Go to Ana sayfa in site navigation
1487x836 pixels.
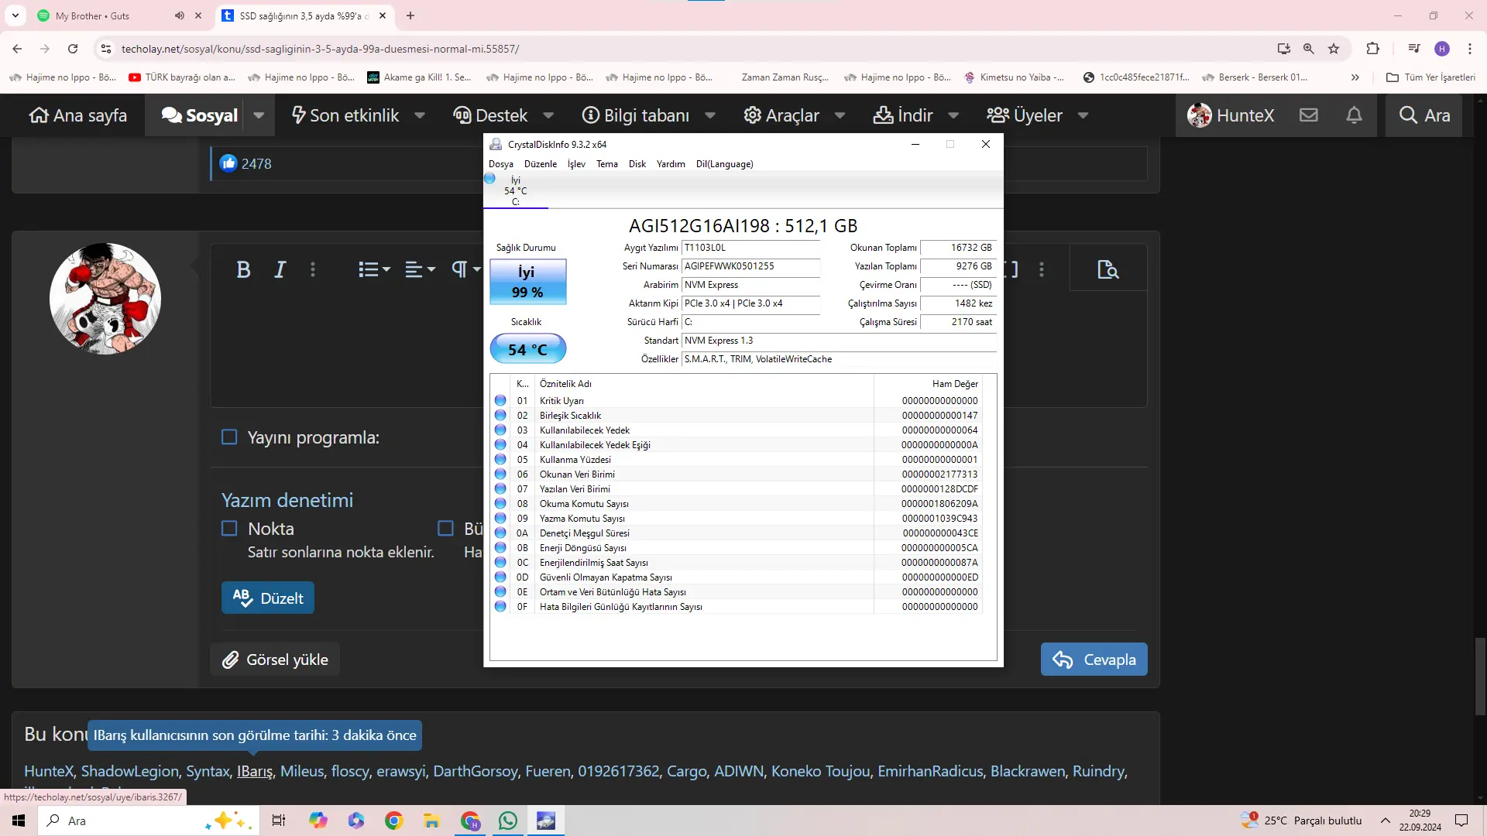click(78, 115)
